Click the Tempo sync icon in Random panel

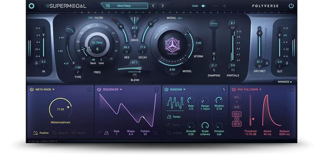169,117
